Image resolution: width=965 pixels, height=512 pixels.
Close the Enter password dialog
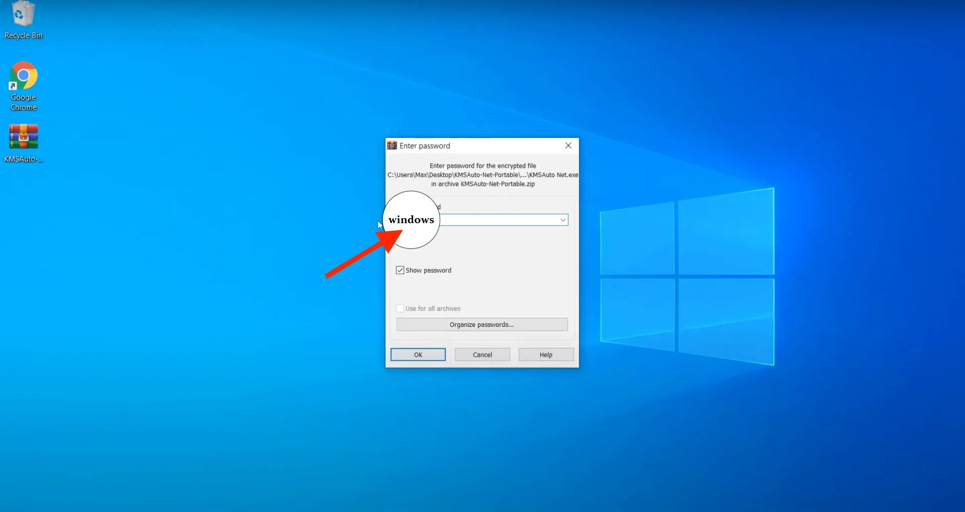tap(568, 146)
